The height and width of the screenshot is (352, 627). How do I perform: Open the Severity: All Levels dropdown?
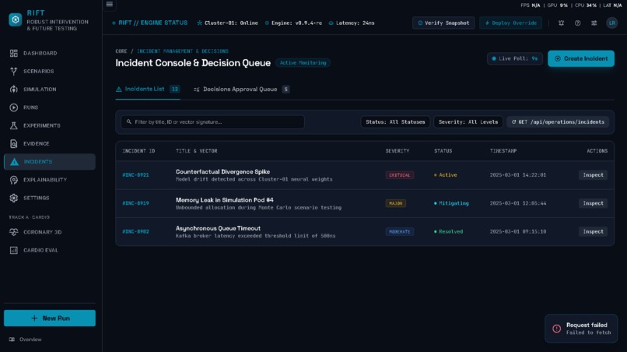[x=468, y=122]
